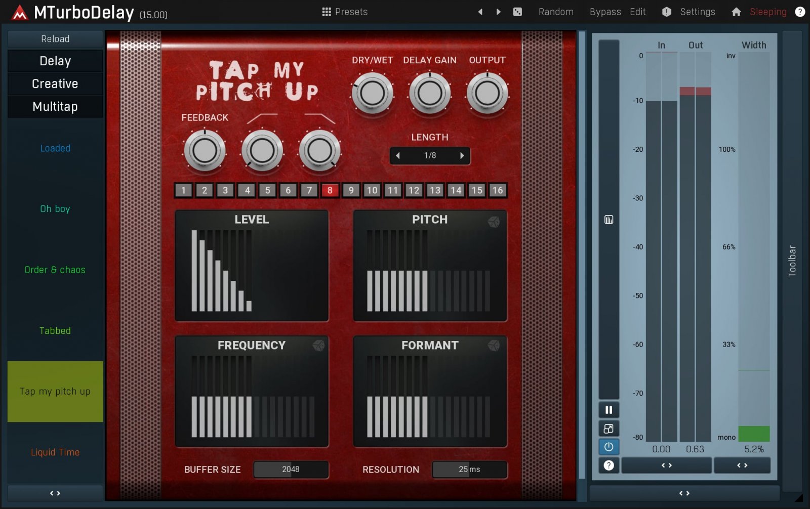Activate tap button 16
The height and width of the screenshot is (509, 810).
click(497, 190)
